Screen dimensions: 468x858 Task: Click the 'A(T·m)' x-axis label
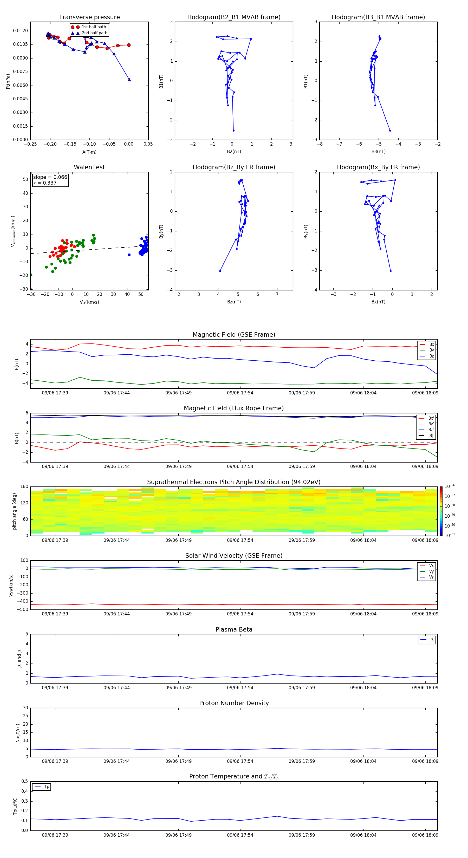tap(89, 152)
